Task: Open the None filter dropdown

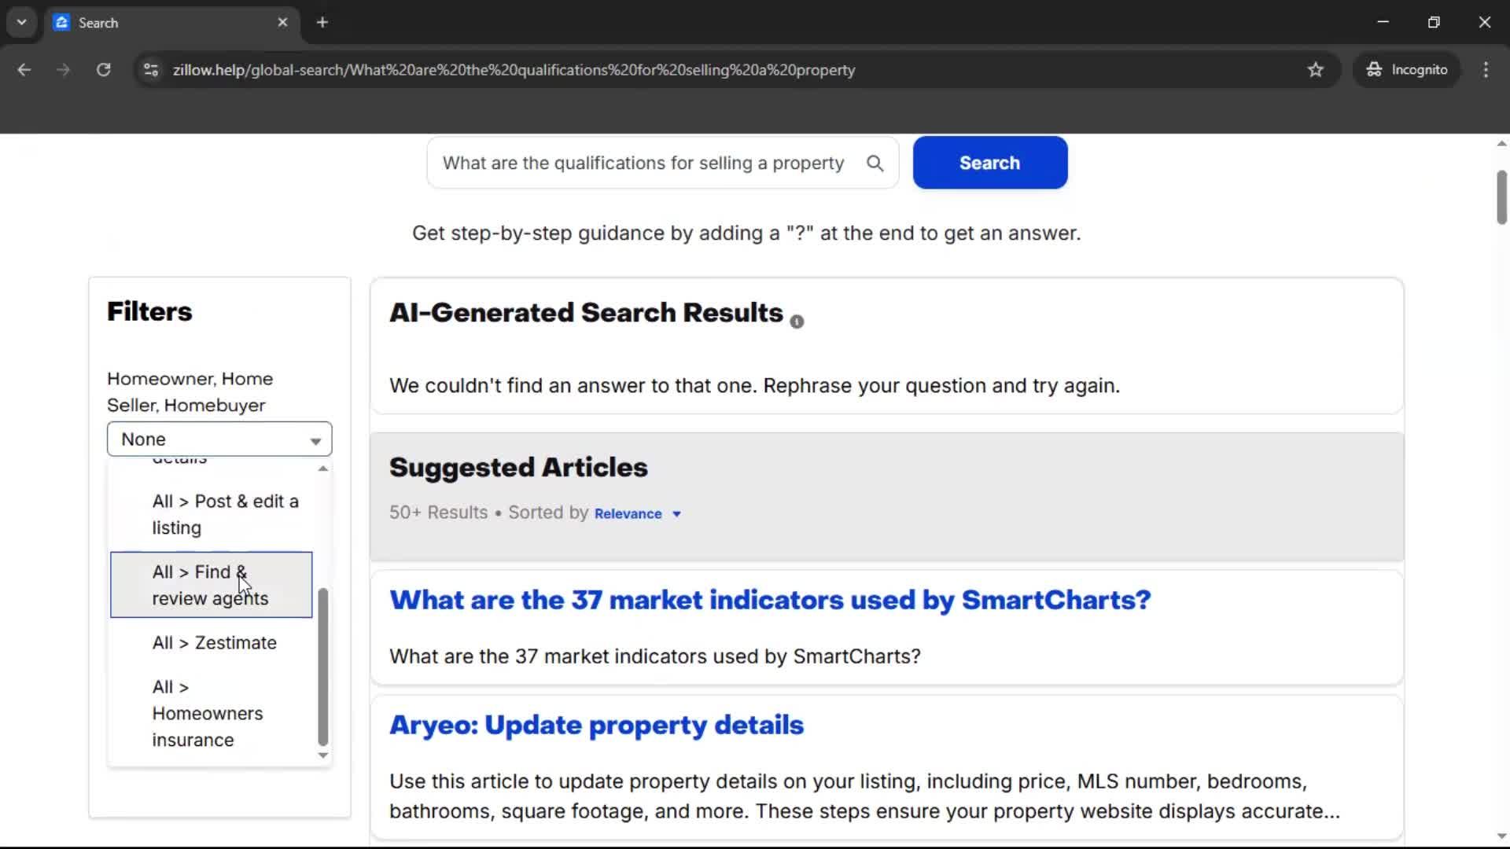Action: (x=219, y=439)
